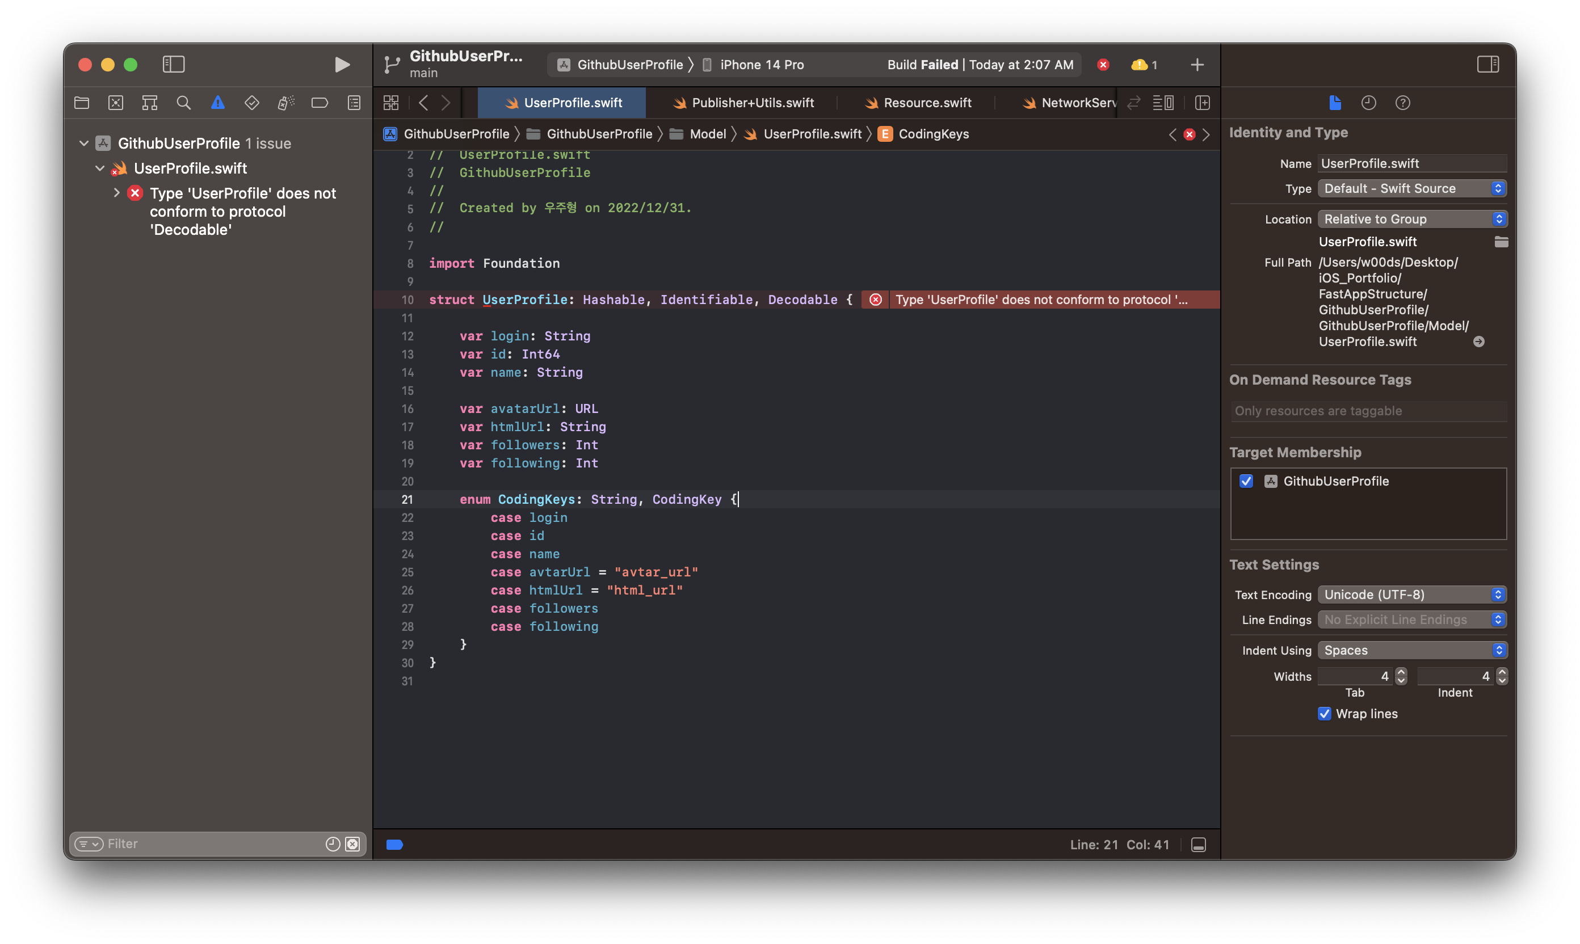Show the Quick Help inspector
This screenshot has height=944, width=1580.
[x=1402, y=103]
